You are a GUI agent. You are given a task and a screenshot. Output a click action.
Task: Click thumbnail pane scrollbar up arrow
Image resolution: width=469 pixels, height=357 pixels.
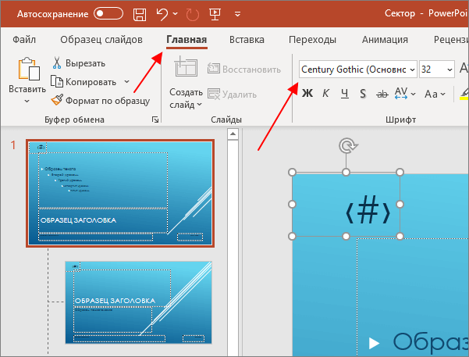click(x=233, y=134)
